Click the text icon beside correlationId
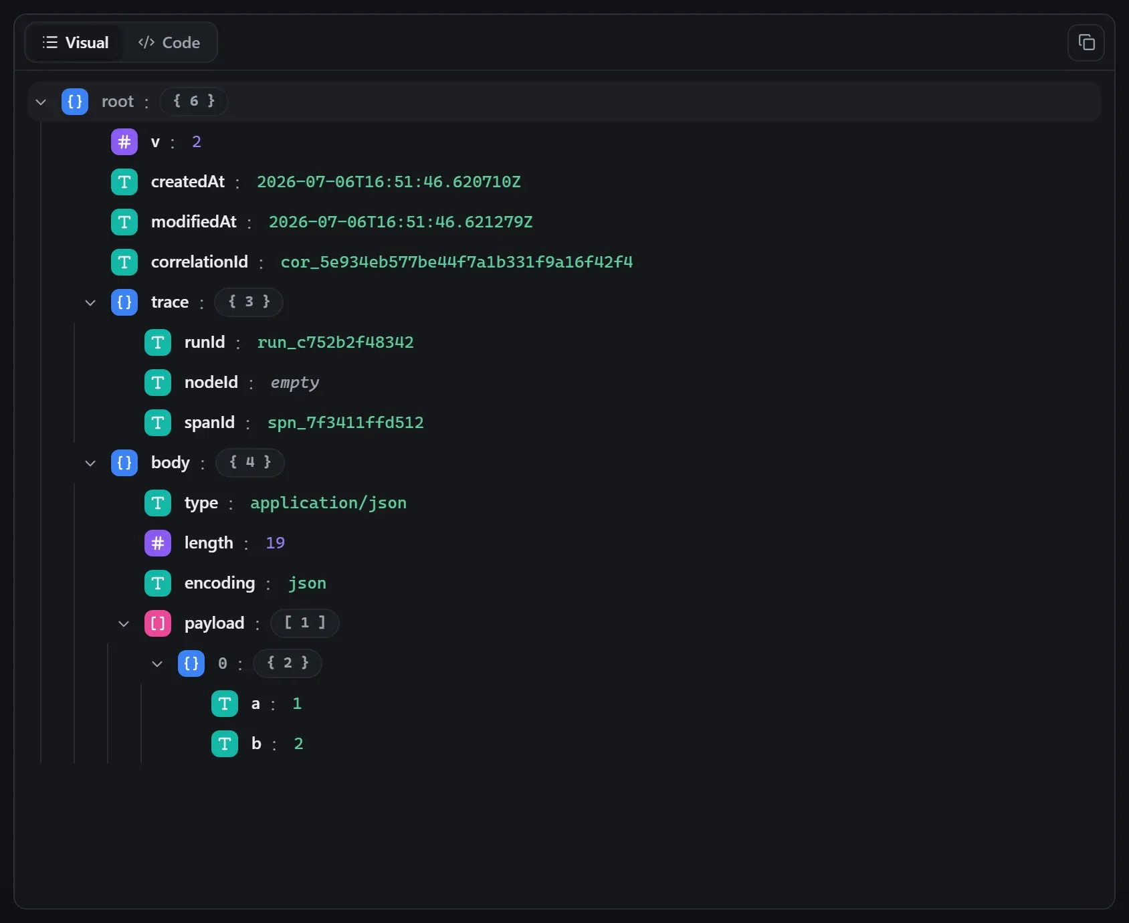1129x923 pixels. (x=124, y=262)
